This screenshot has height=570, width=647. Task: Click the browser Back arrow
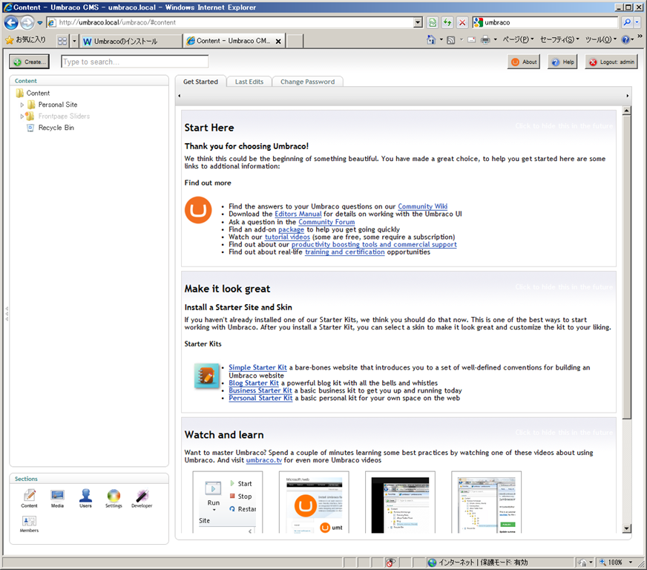click(x=11, y=23)
